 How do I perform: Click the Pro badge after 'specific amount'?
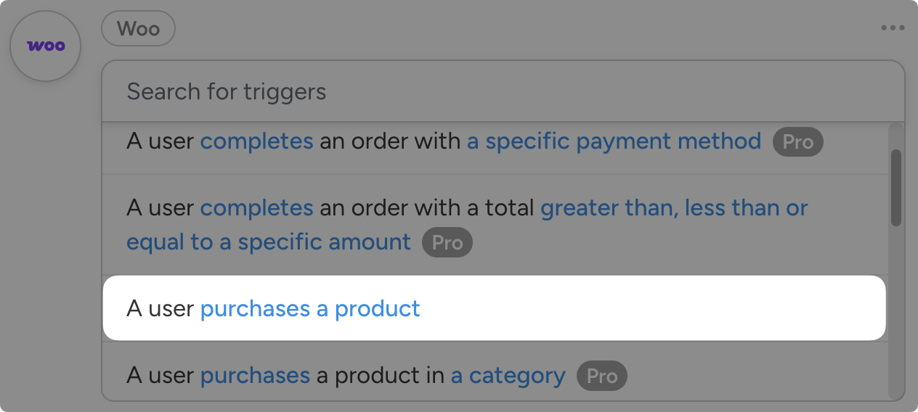click(x=447, y=242)
